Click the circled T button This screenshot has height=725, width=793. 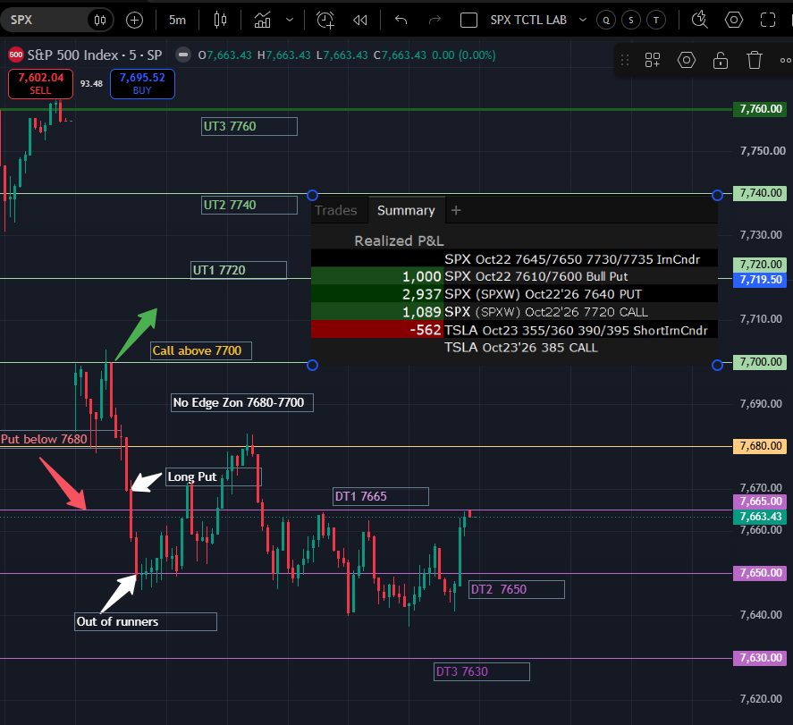(656, 21)
